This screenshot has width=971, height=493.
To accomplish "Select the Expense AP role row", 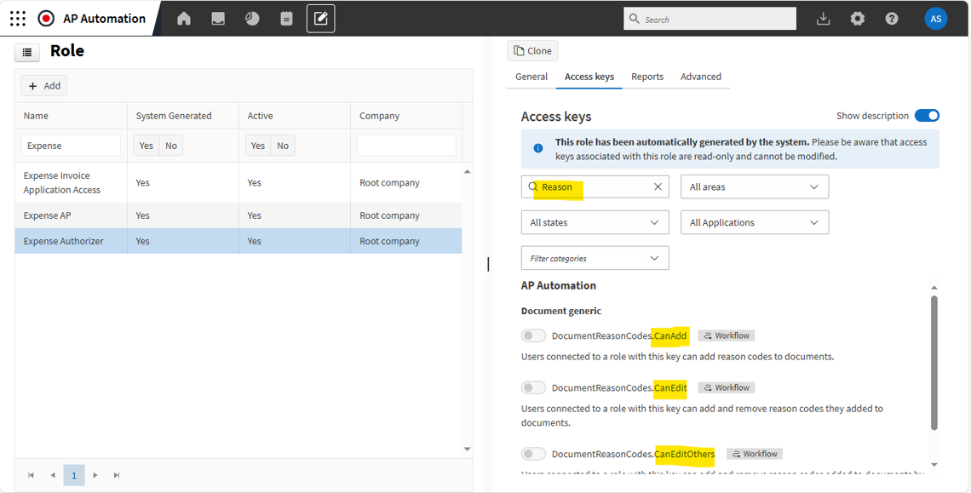I will 48,215.
